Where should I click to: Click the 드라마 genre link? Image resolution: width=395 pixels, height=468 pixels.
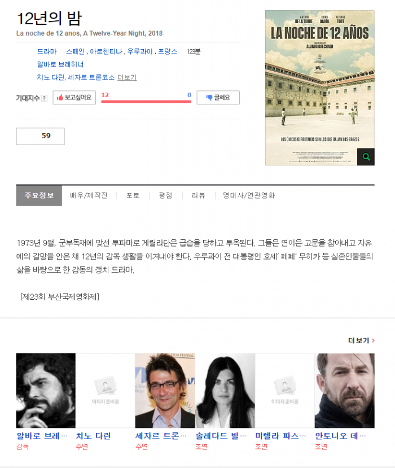click(x=47, y=51)
